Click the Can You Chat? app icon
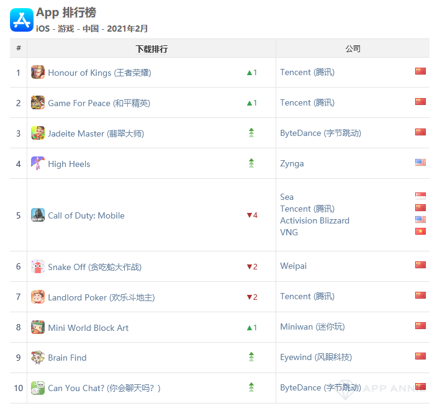The image size is (432, 406). coord(38,388)
